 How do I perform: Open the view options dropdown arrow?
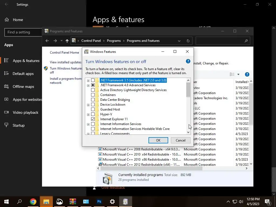pos(238,74)
